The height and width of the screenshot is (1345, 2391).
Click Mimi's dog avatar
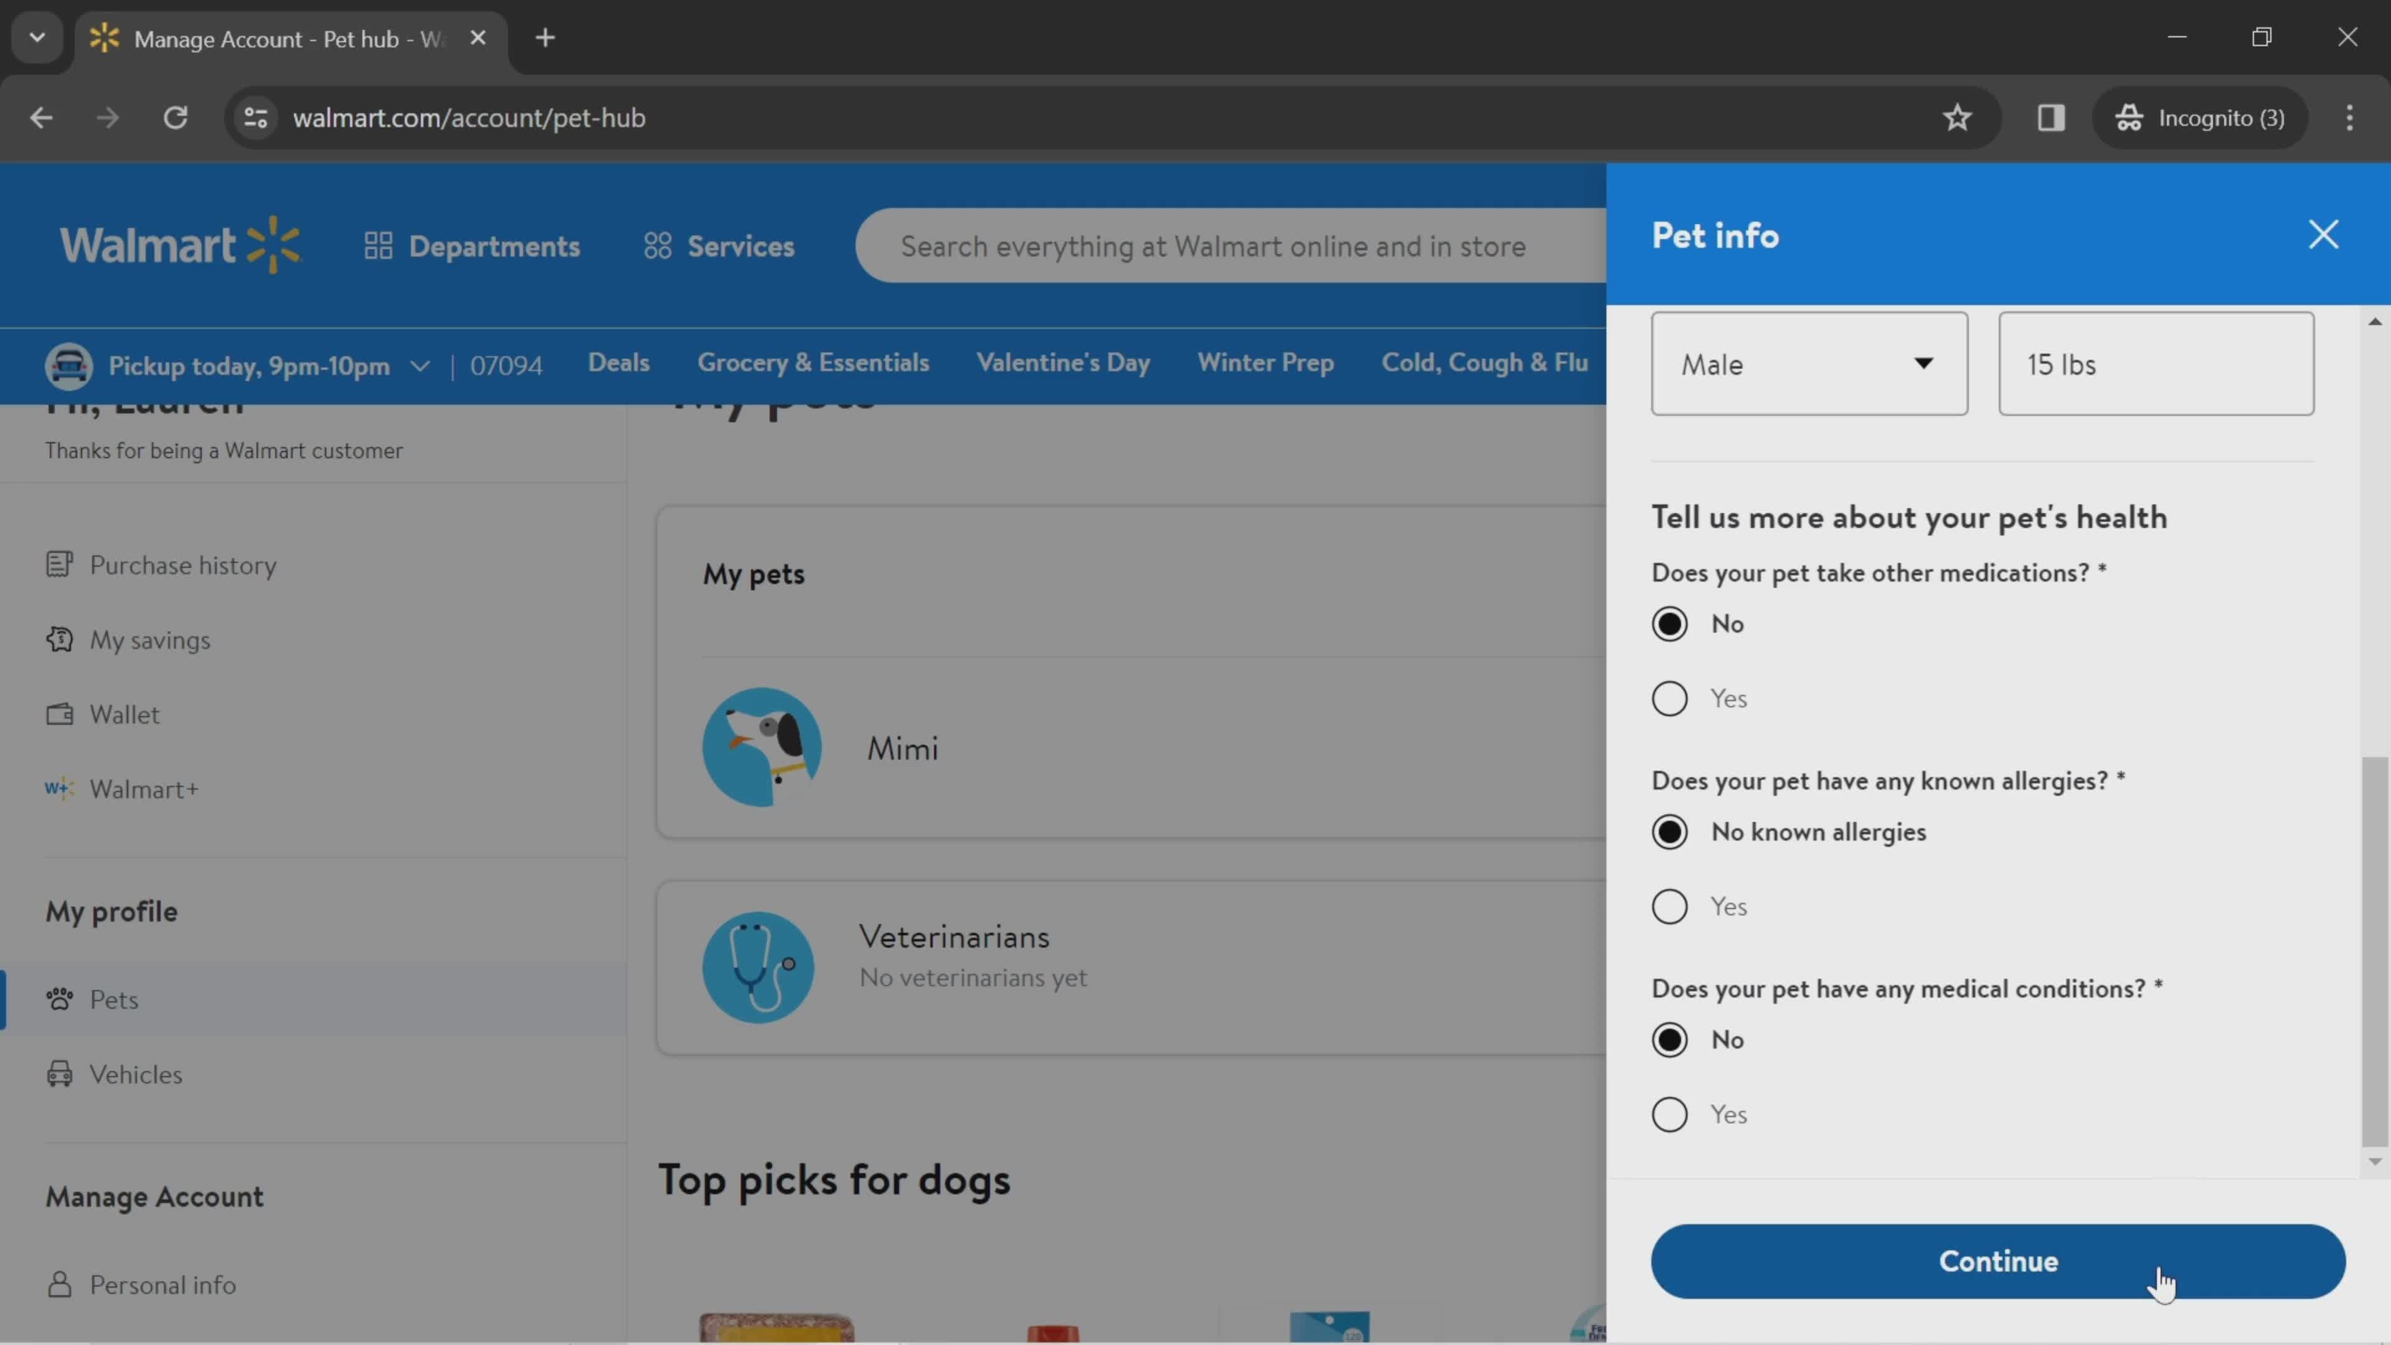761,747
